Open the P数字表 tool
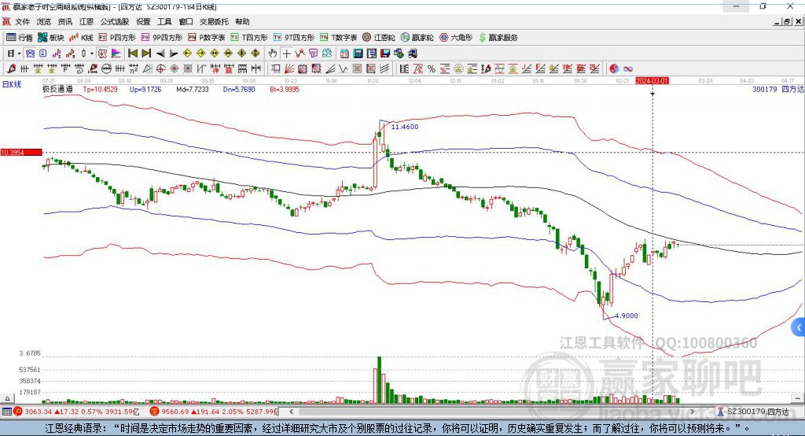This screenshot has width=805, height=436. point(207,38)
